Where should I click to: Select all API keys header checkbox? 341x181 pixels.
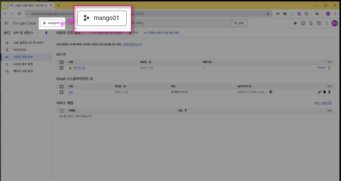pyautogui.click(x=61, y=62)
